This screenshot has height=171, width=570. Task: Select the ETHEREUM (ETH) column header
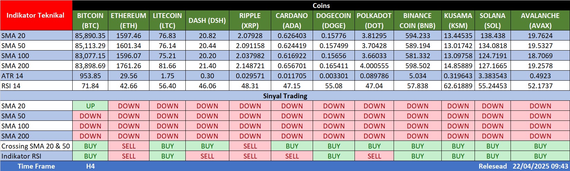128,20
